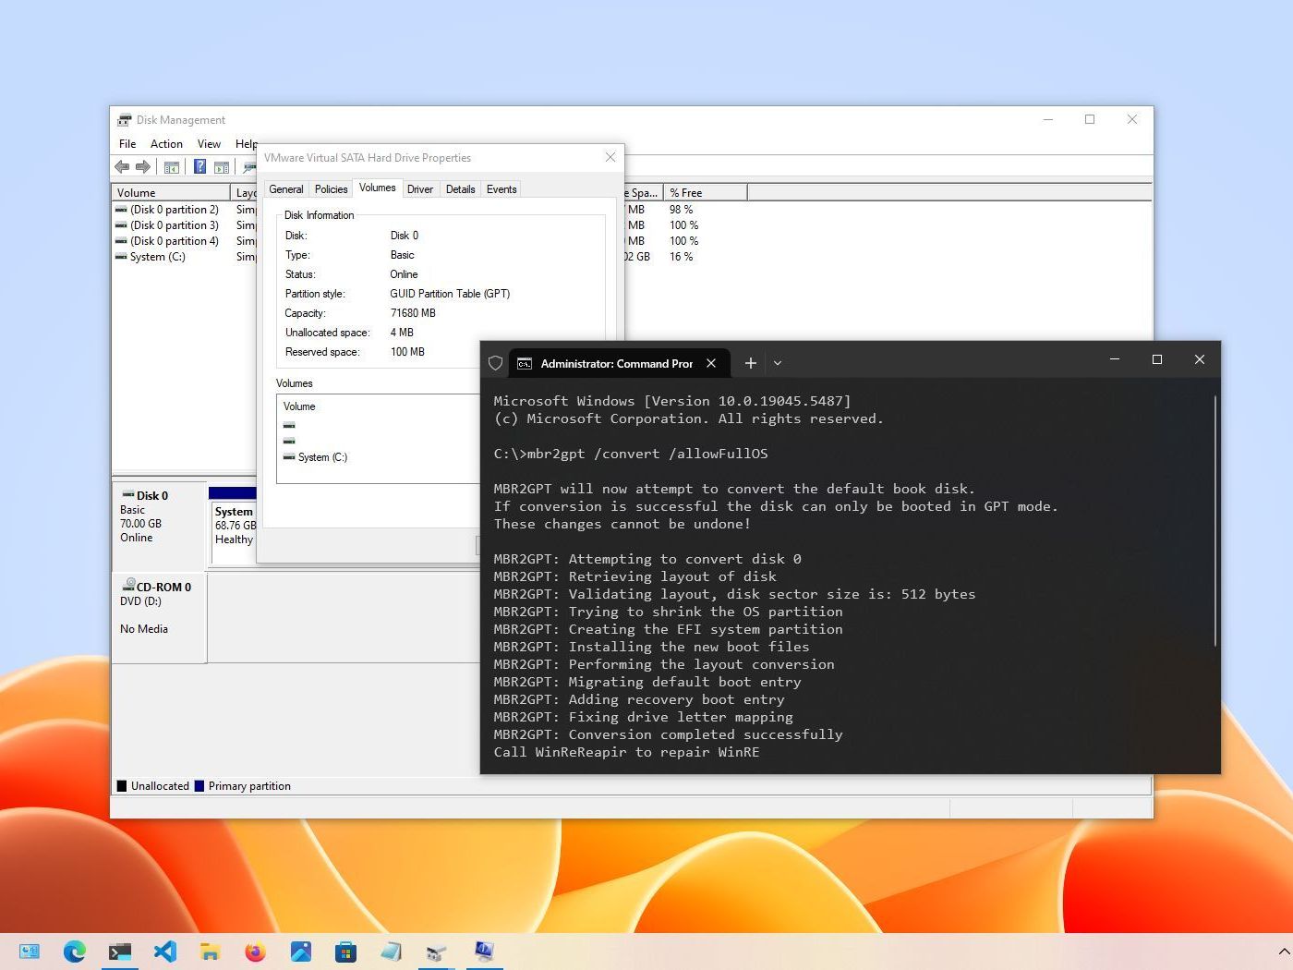Screen dimensions: 1293x970
Task: Switch to Disk Management taskbar icon
Action: coord(437,951)
